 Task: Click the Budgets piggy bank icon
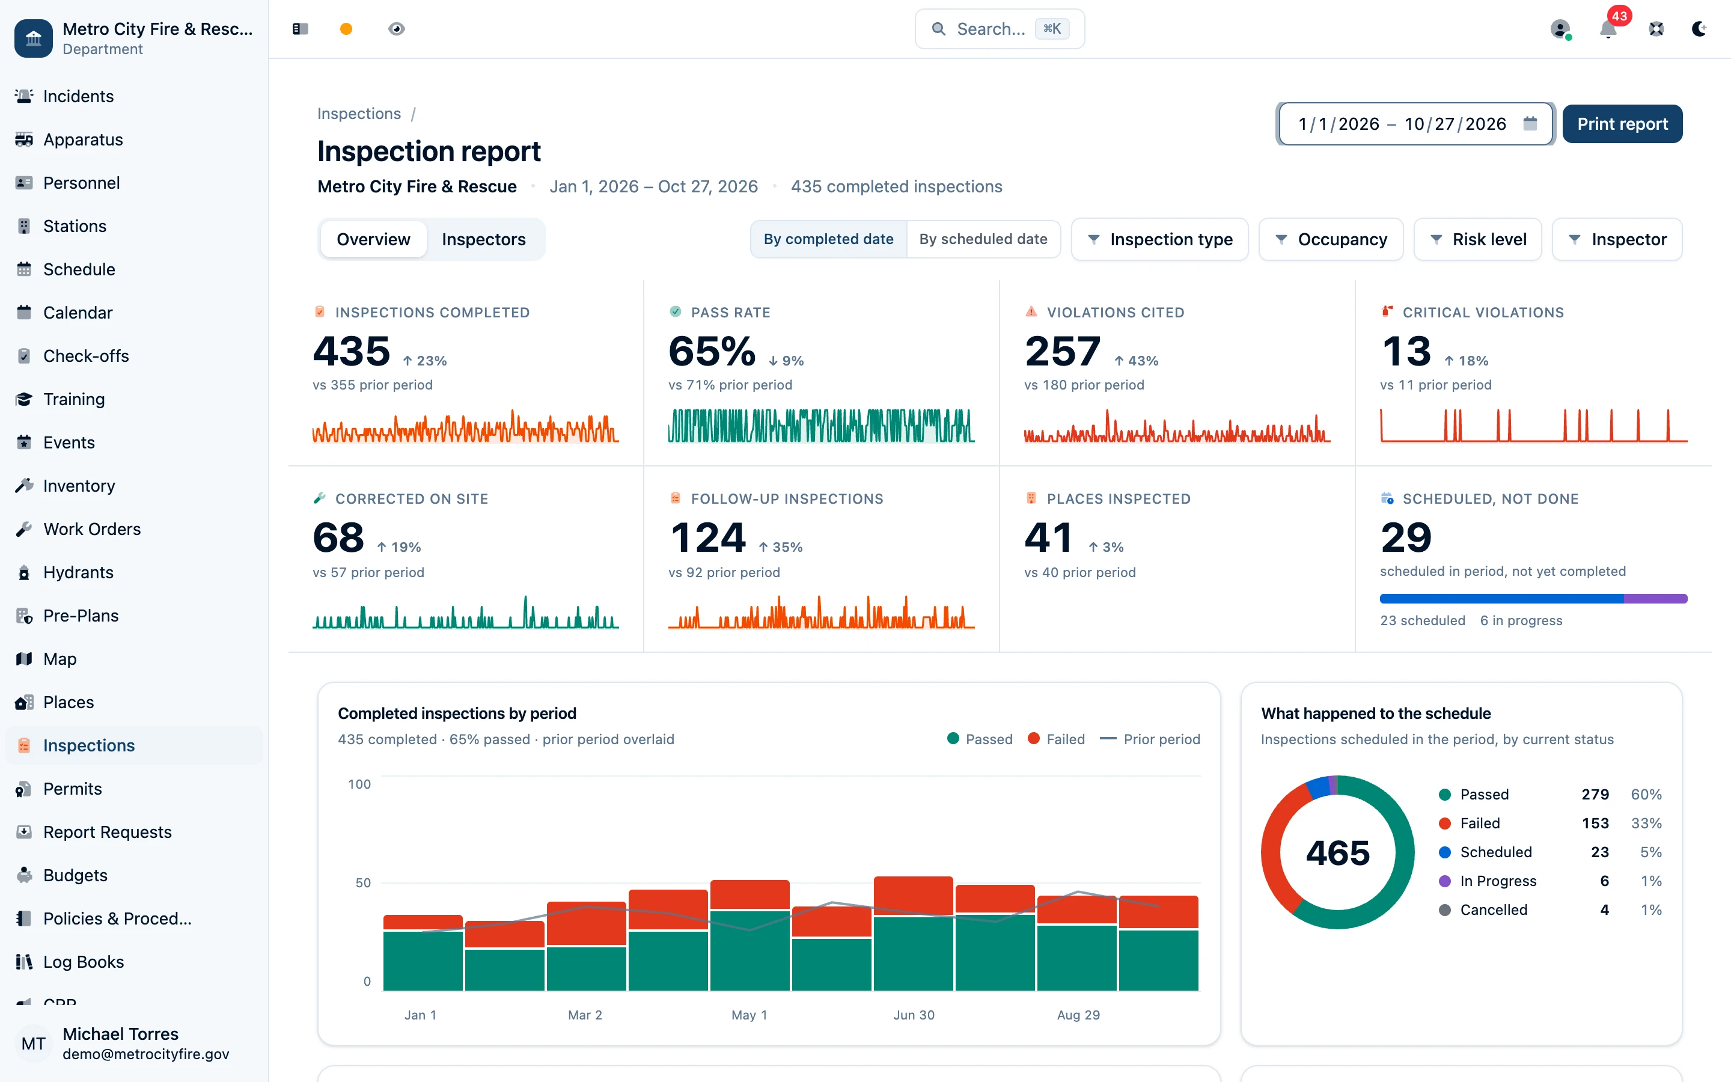tap(24, 875)
